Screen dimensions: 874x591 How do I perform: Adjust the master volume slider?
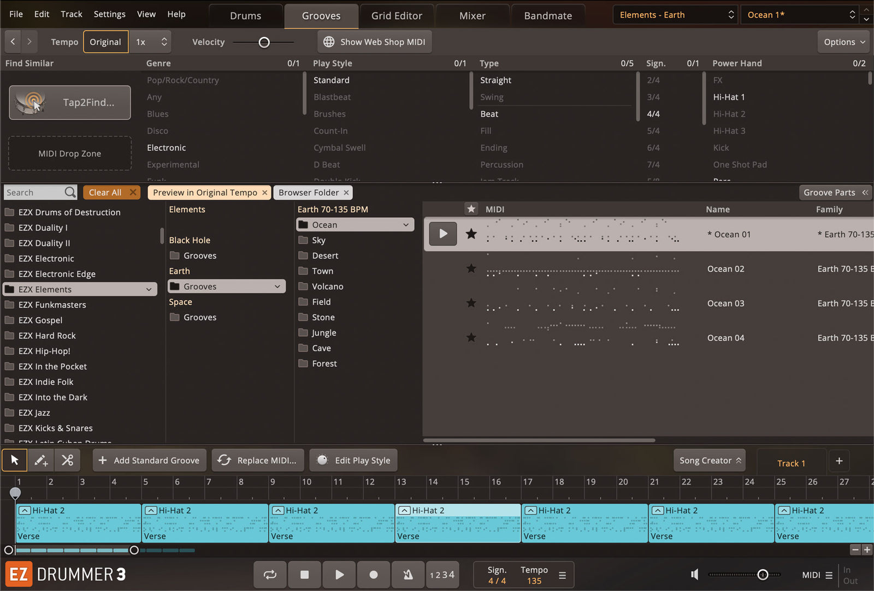pos(763,574)
